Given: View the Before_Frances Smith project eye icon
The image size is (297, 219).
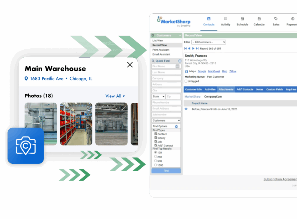Looking at the screenshot, I should [186, 109].
